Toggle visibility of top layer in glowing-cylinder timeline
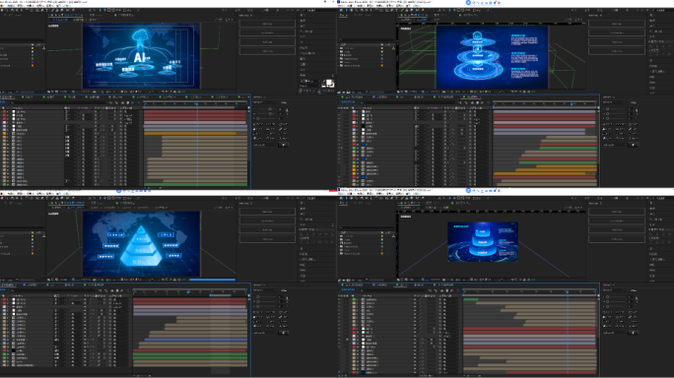The width and height of the screenshot is (674, 378). pyautogui.click(x=340, y=299)
